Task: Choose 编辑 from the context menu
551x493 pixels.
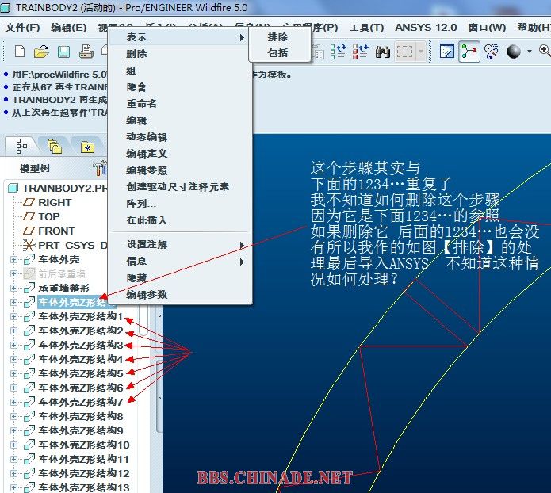Action: 180,120
